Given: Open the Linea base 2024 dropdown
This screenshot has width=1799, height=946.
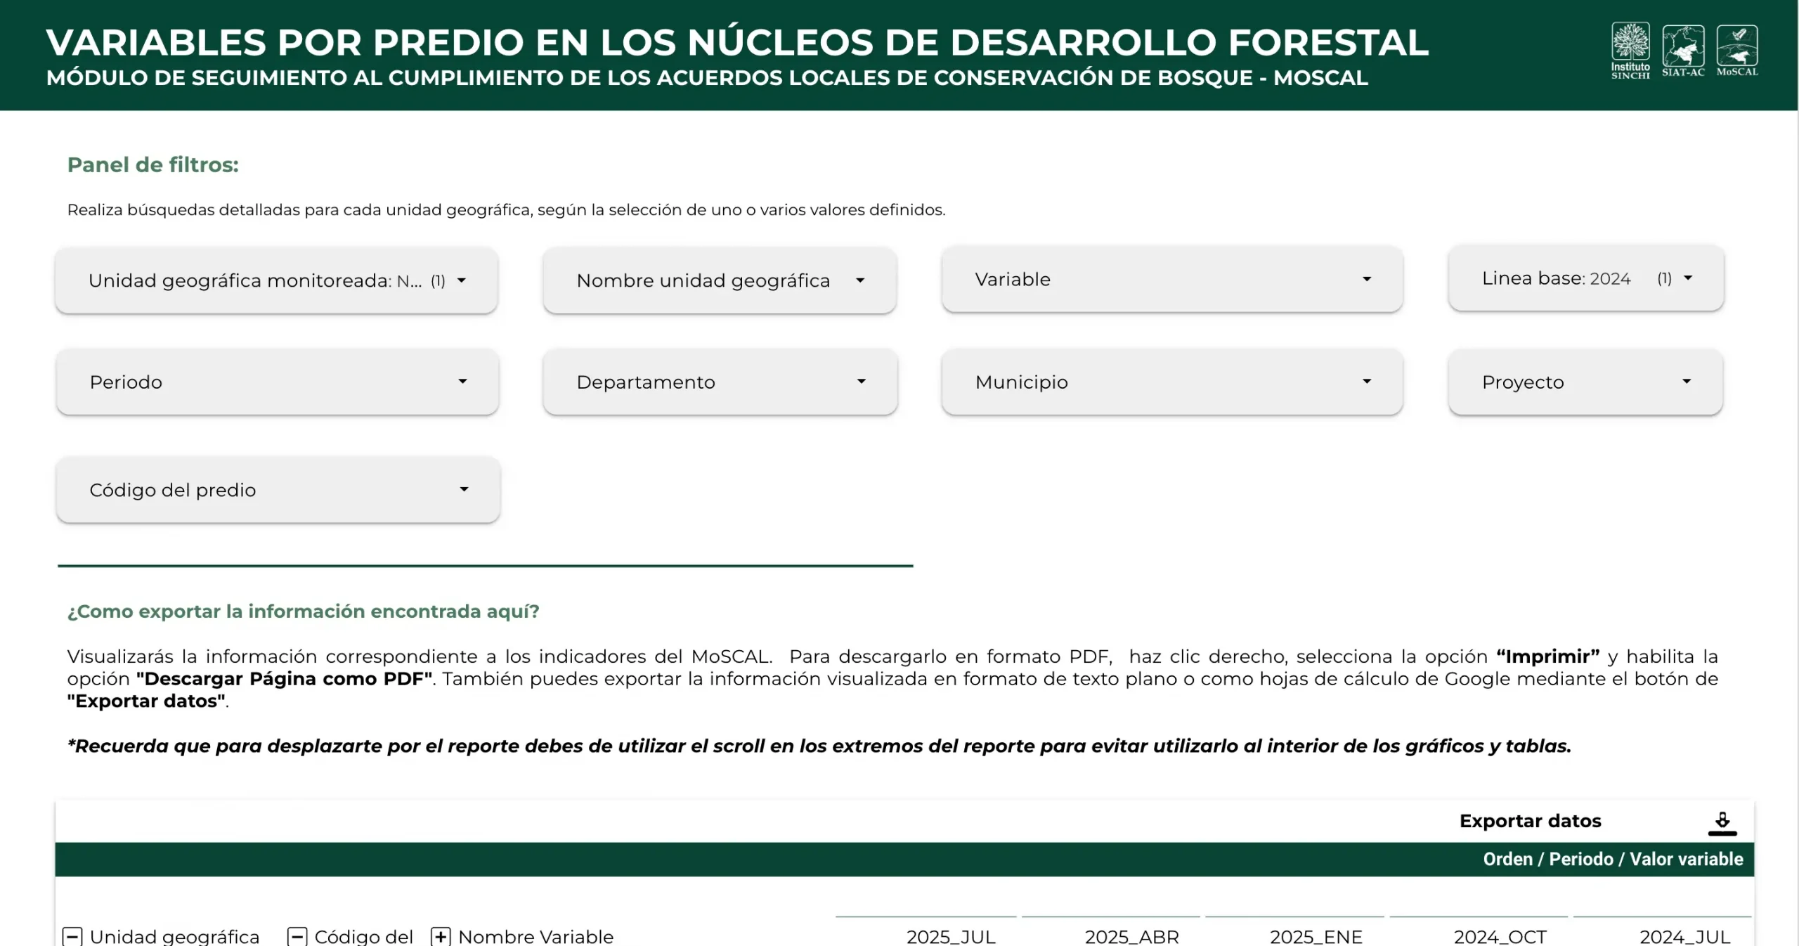Looking at the screenshot, I should pos(1585,278).
